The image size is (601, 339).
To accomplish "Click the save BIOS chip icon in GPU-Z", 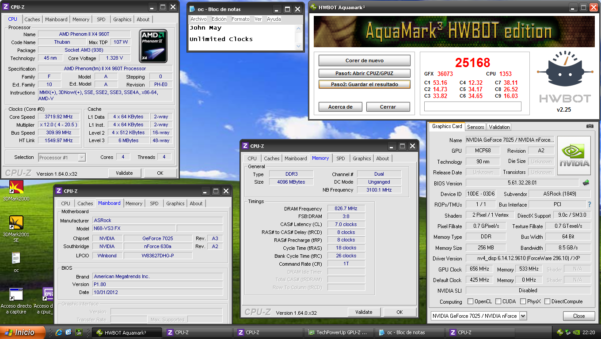I will pyautogui.click(x=586, y=182).
